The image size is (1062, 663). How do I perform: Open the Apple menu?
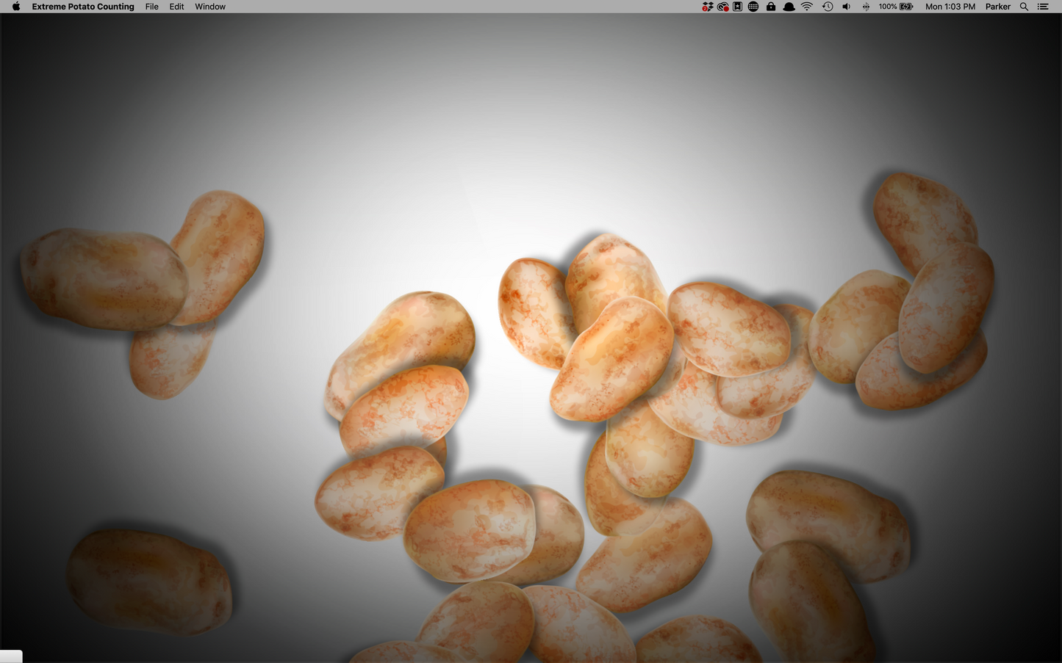[x=16, y=7]
